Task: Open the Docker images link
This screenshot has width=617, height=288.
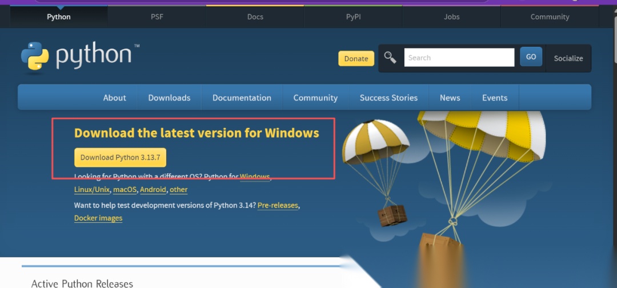Action: coord(98,218)
